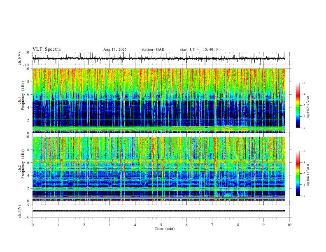The height and width of the screenshot is (252, 326).
Task: Select the "Aug.17, 2025" date label
Action: click(x=115, y=49)
